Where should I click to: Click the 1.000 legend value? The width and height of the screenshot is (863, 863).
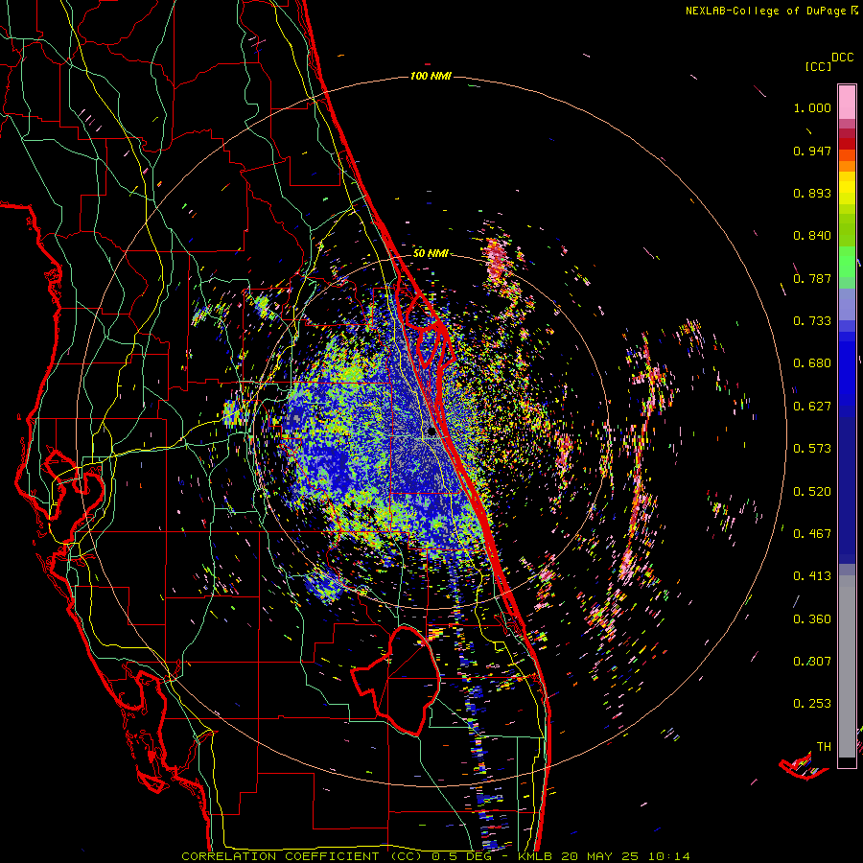[x=812, y=107]
